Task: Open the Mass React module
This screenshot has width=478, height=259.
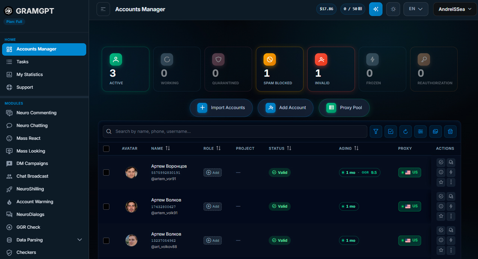Action: (x=44, y=138)
